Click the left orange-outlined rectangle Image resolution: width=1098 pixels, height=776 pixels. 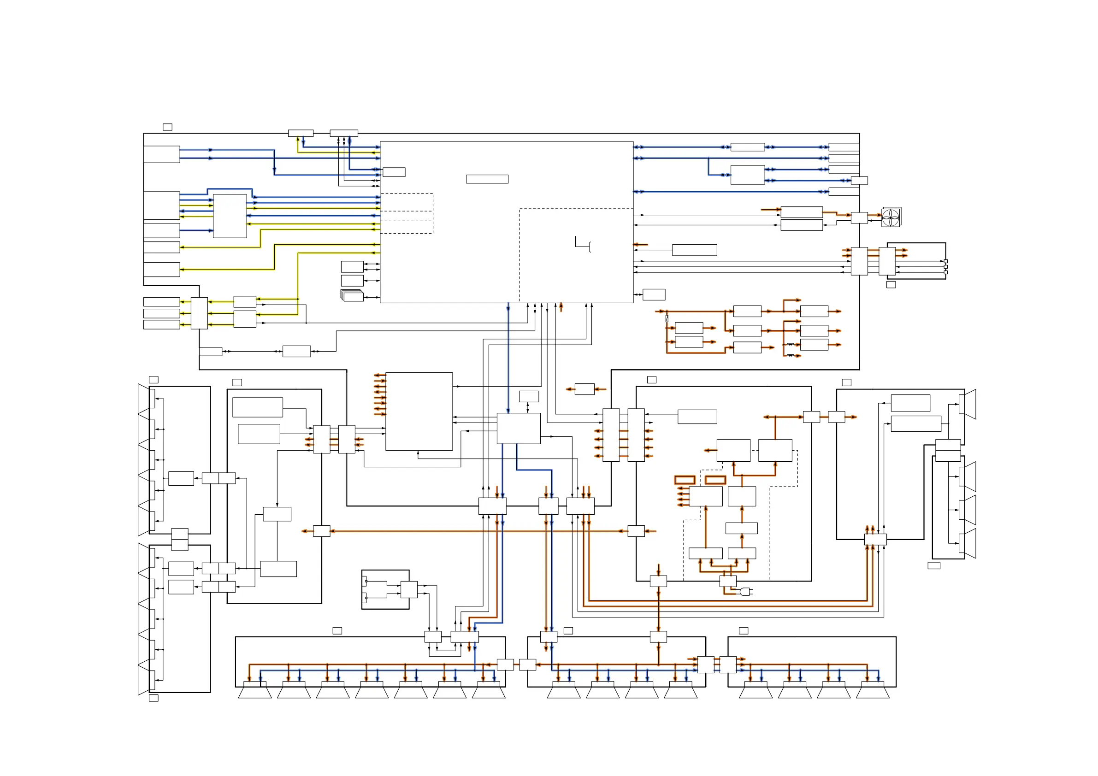point(685,480)
